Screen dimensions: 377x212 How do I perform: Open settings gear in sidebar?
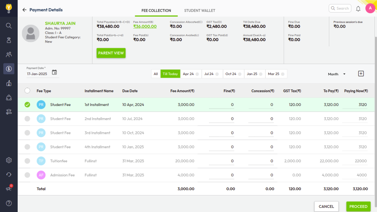coord(9,160)
